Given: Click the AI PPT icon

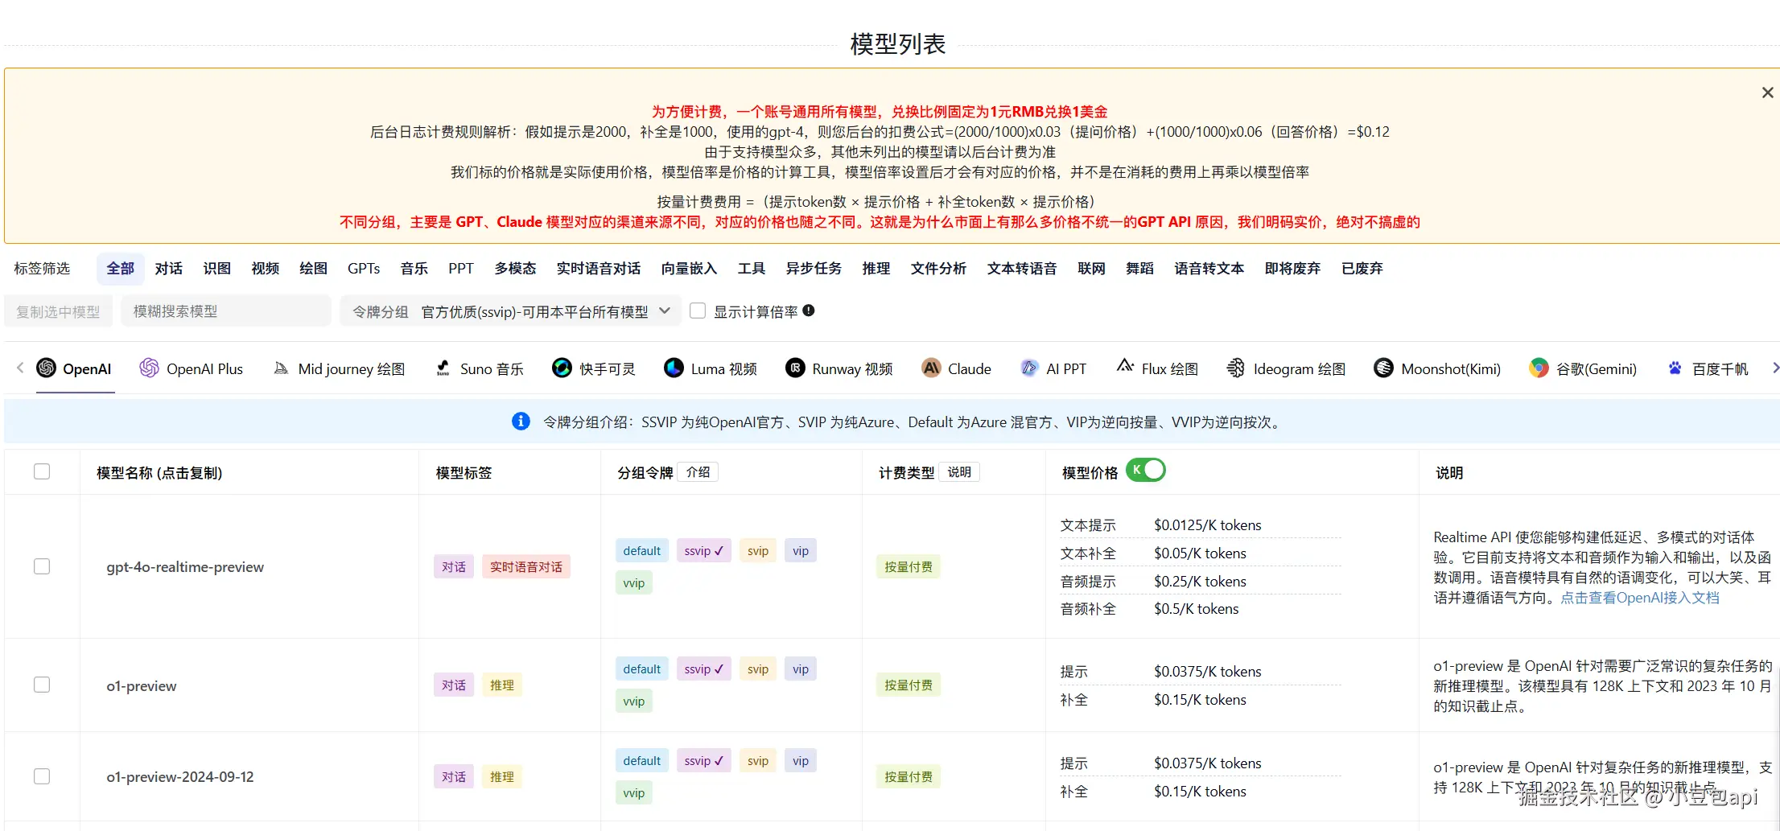Looking at the screenshot, I should point(1029,368).
